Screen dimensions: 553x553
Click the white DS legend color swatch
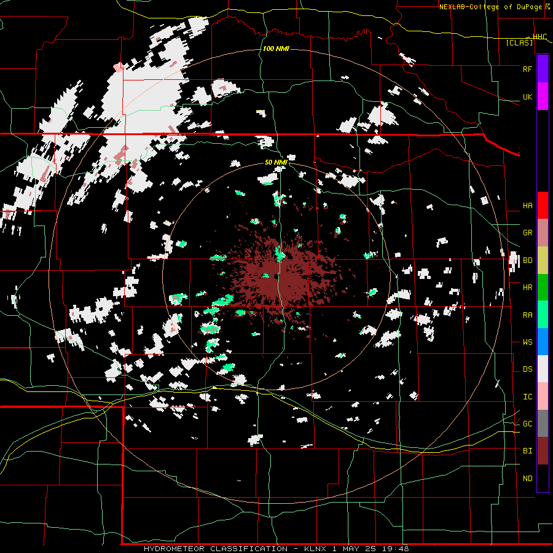tap(543, 369)
